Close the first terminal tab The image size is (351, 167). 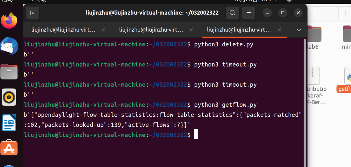103,30
